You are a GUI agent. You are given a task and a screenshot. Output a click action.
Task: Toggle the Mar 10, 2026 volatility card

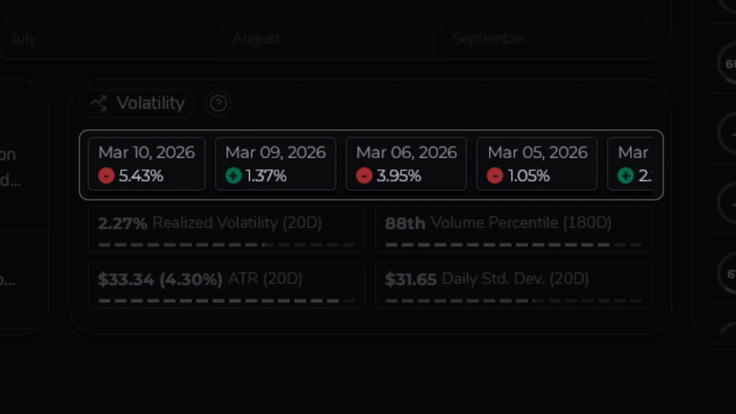pos(146,164)
